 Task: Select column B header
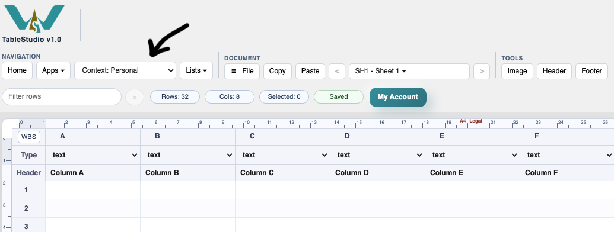pos(187,136)
